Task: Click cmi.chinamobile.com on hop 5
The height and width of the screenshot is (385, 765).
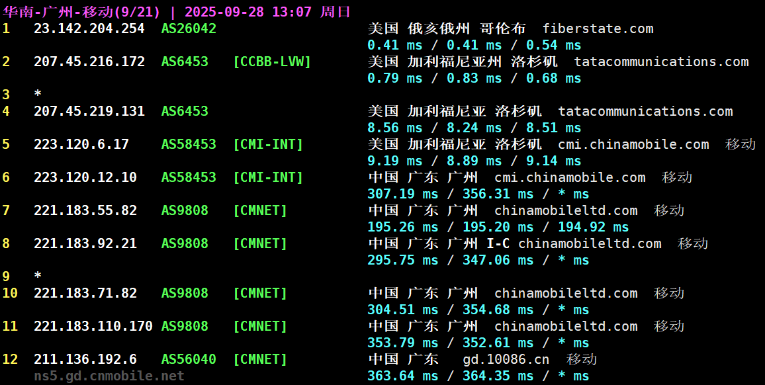Action: (634, 144)
